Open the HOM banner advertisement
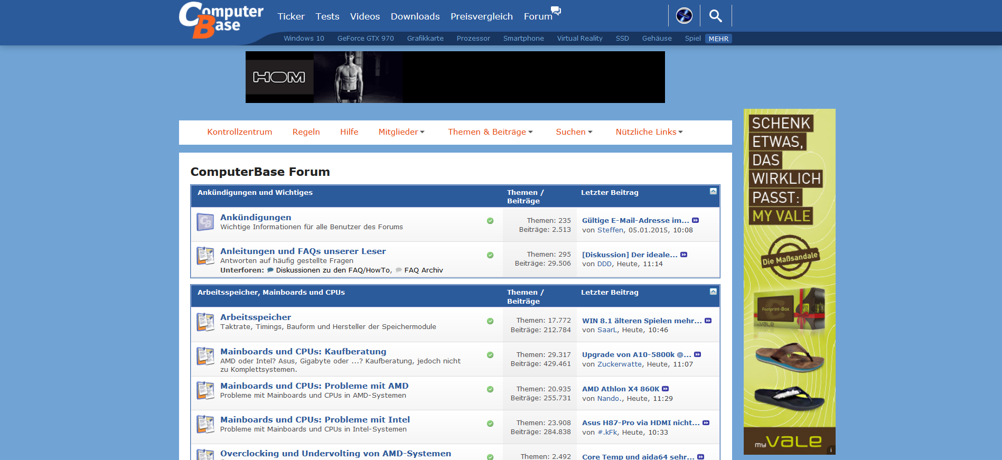Screen dimensions: 1002x460 [x=455, y=77]
